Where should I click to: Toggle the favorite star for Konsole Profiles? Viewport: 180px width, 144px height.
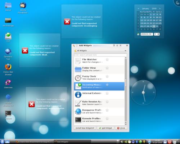(x=107, y=118)
